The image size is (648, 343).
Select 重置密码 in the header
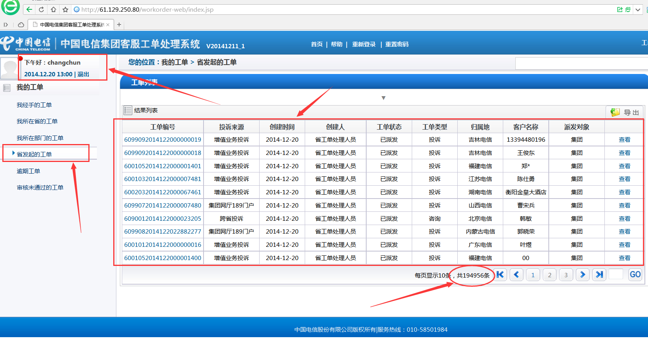pos(397,44)
